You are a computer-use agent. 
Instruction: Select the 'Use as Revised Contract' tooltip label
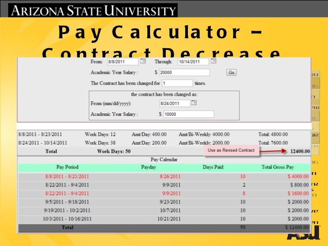(231, 150)
